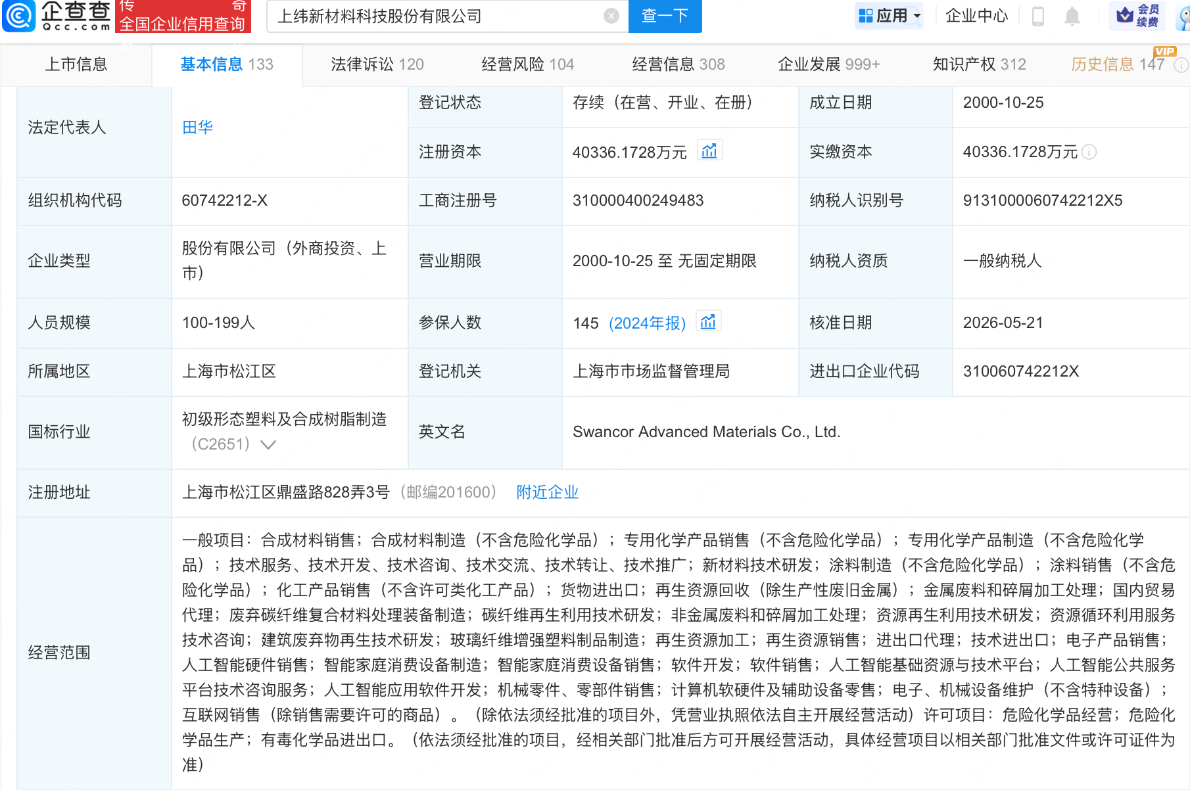Select registration number 310000400249483

(638, 200)
